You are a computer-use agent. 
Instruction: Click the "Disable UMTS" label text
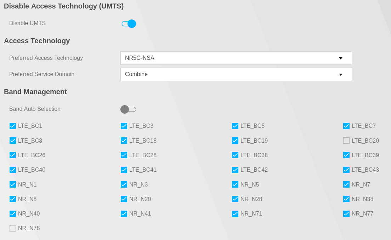[27, 23]
